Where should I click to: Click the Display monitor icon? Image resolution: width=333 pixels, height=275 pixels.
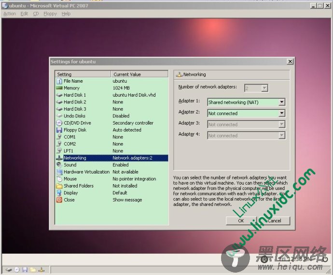(x=59, y=193)
